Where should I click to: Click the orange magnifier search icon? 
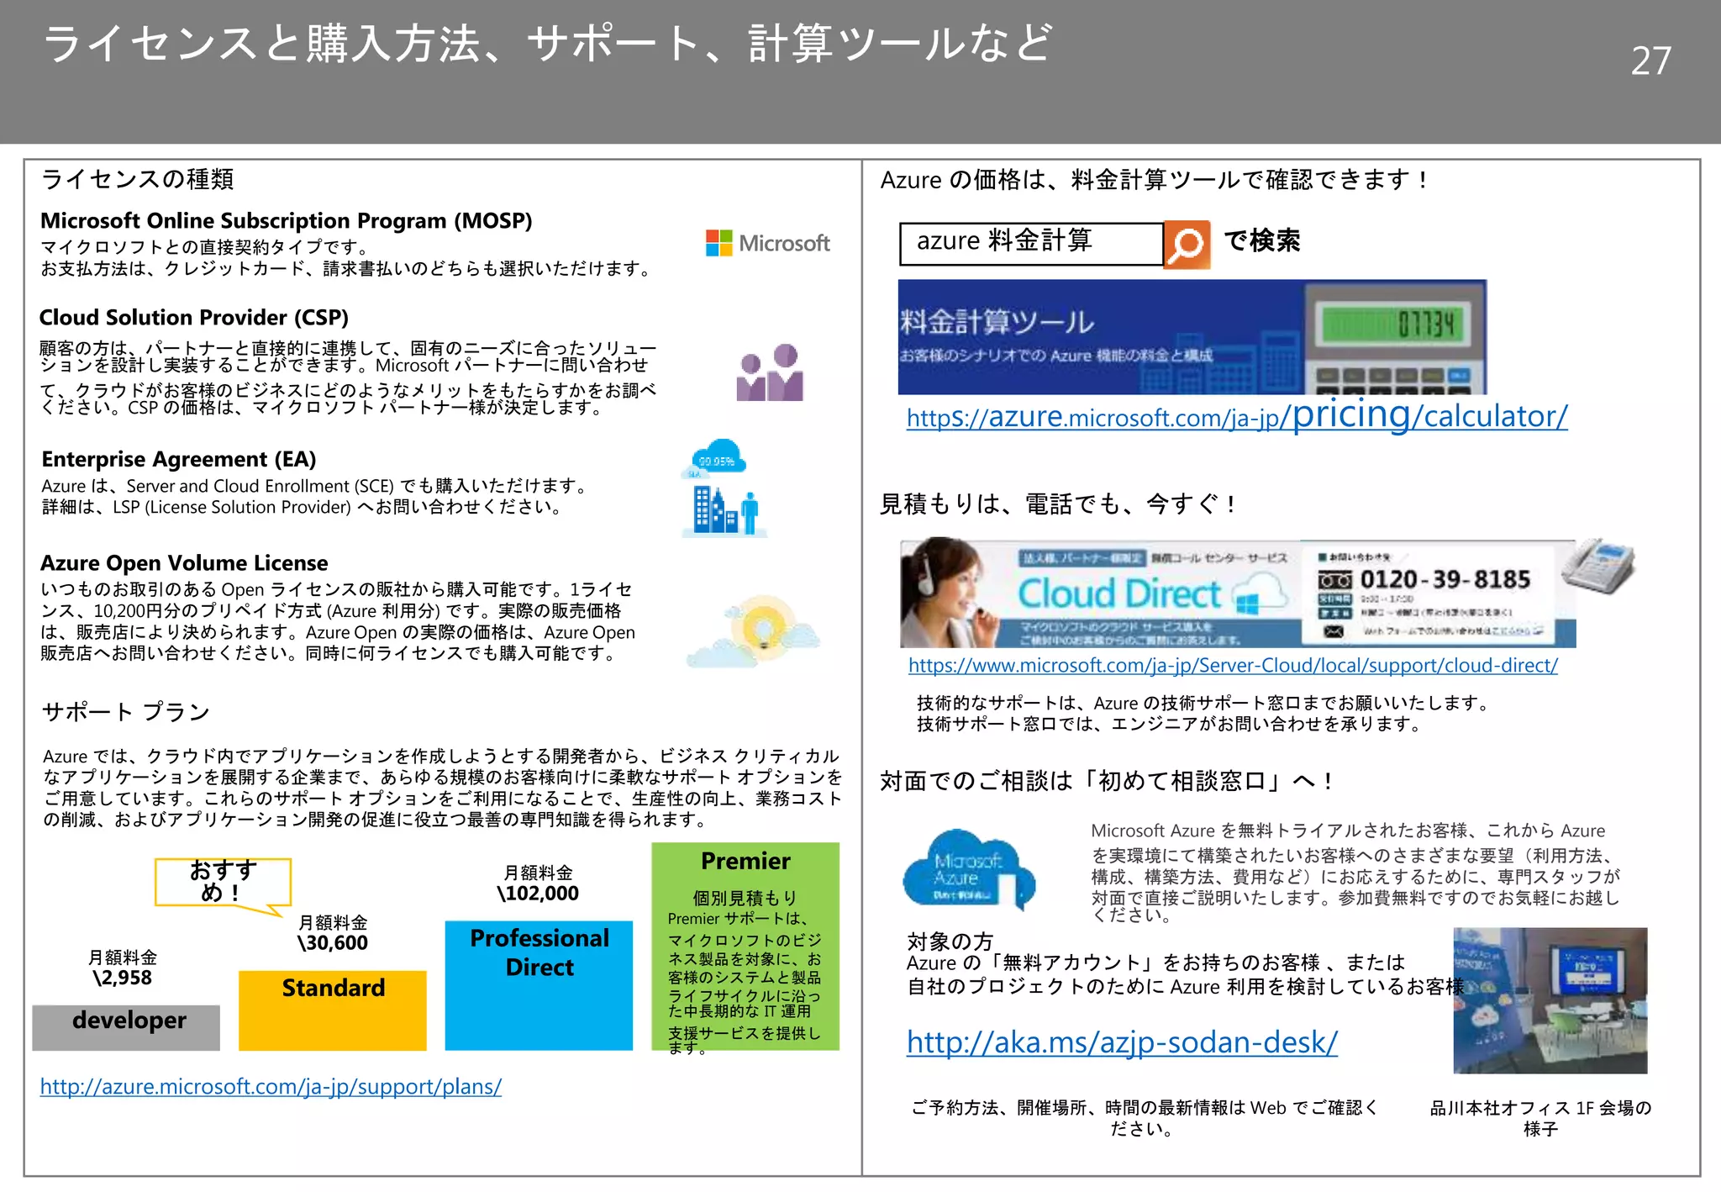click(1187, 245)
